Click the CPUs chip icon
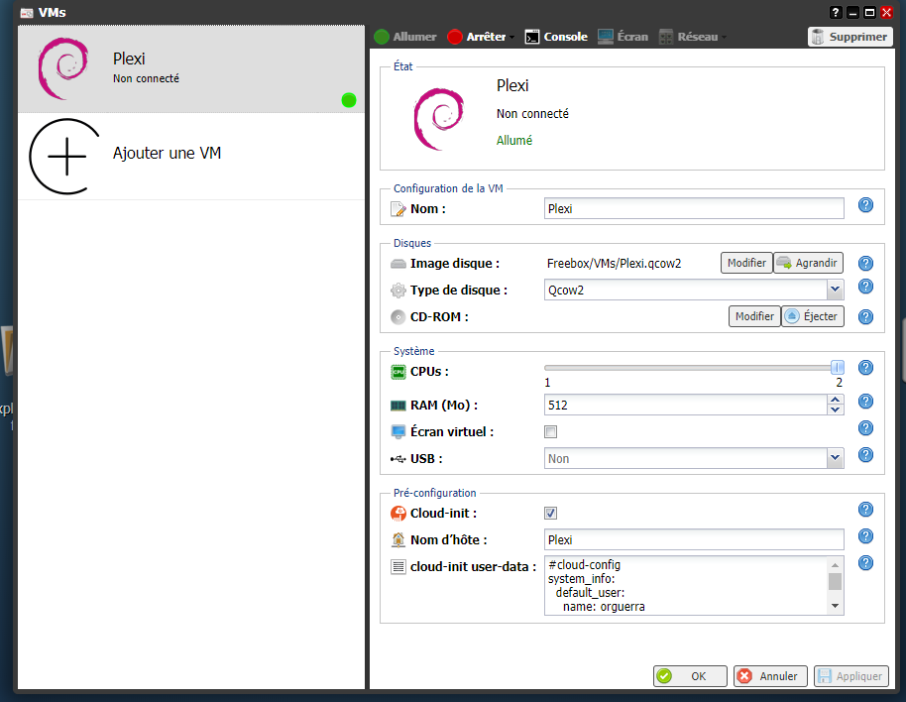 pos(398,372)
